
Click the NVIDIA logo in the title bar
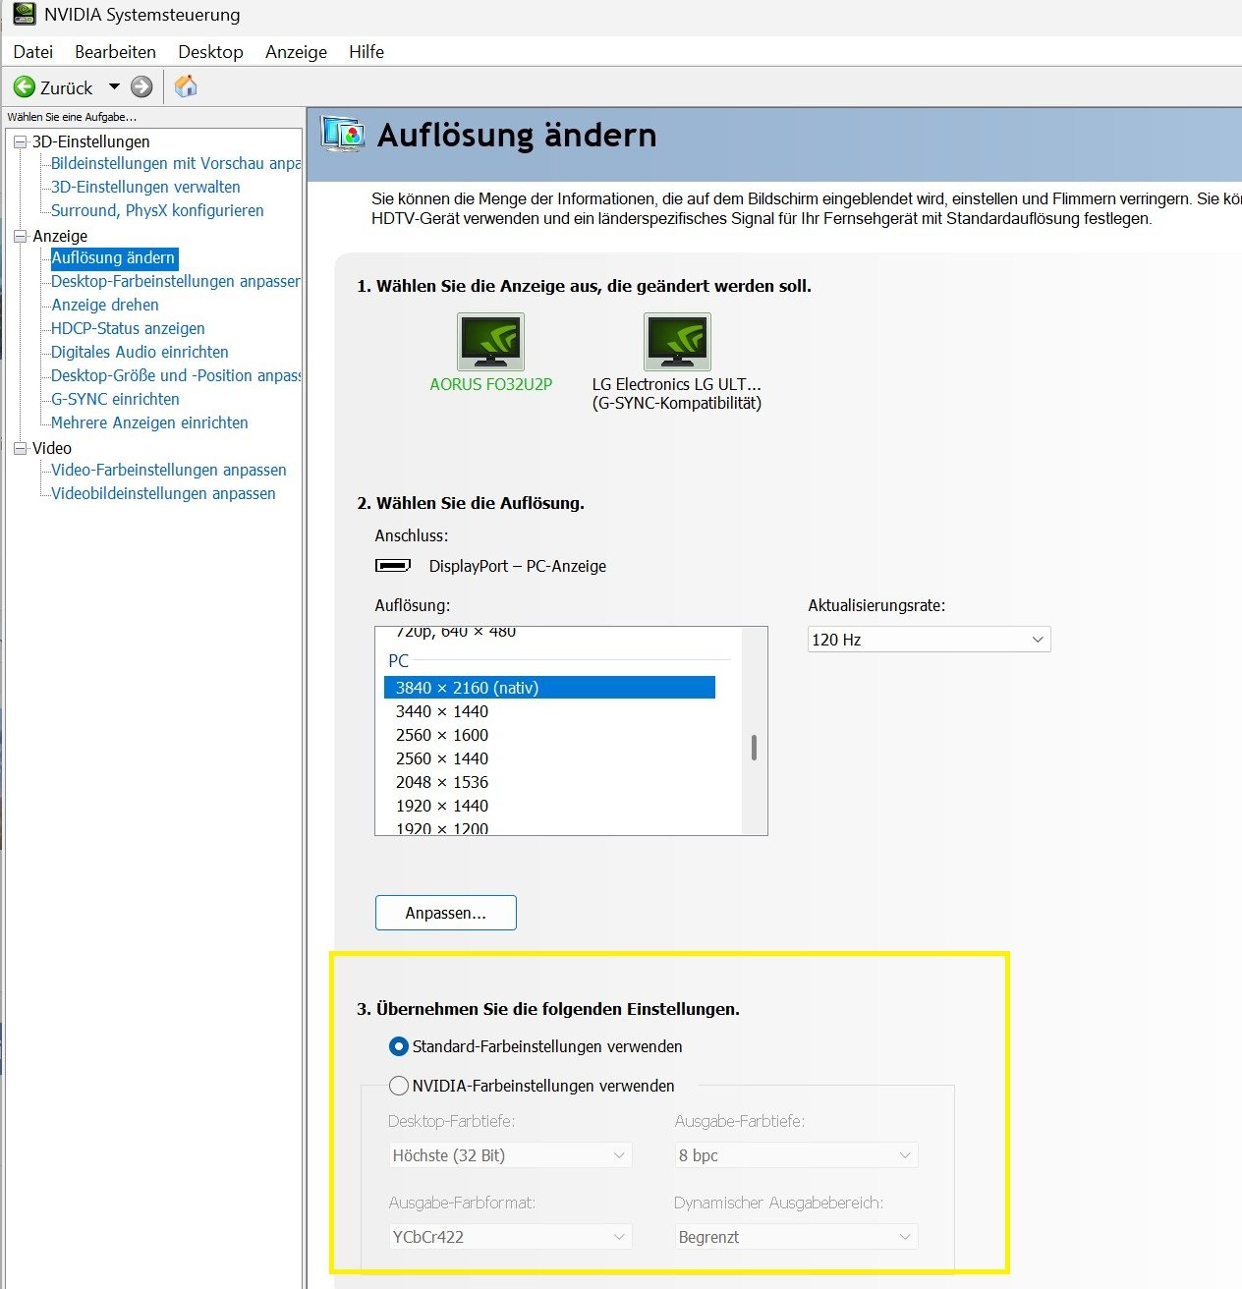(x=24, y=15)
